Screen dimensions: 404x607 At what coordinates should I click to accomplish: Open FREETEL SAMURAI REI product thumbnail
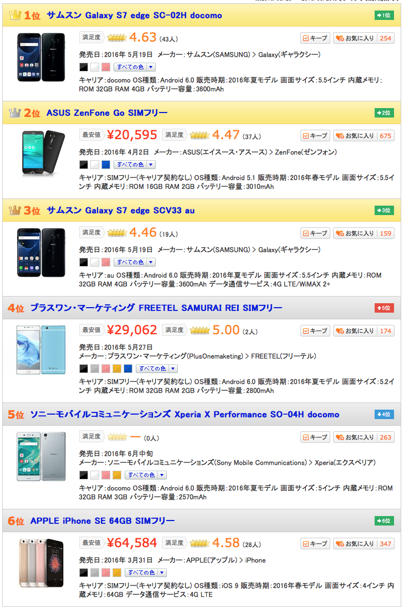(x=41, y=350)
